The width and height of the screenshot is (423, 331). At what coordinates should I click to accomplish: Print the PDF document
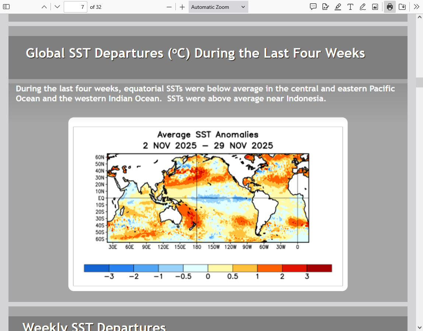[390, 7]
